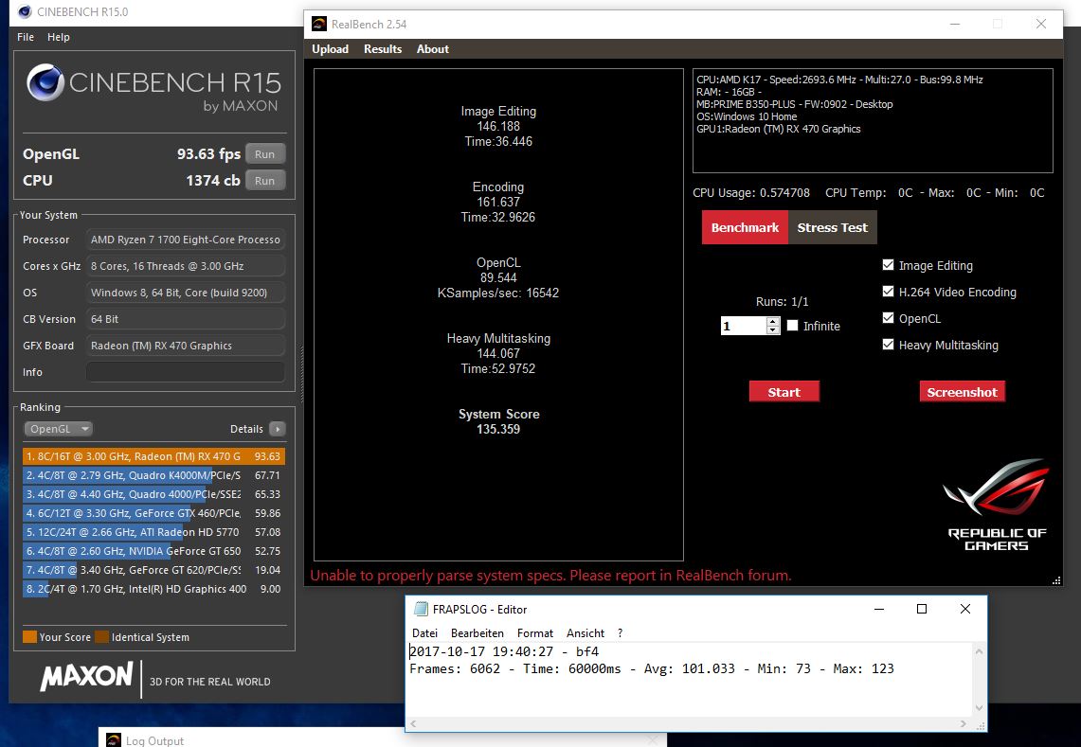The width and height of the screenshot is (1081, 747).
Task: Uncheck the OpenCL test
Action: (x=888, y=318)
